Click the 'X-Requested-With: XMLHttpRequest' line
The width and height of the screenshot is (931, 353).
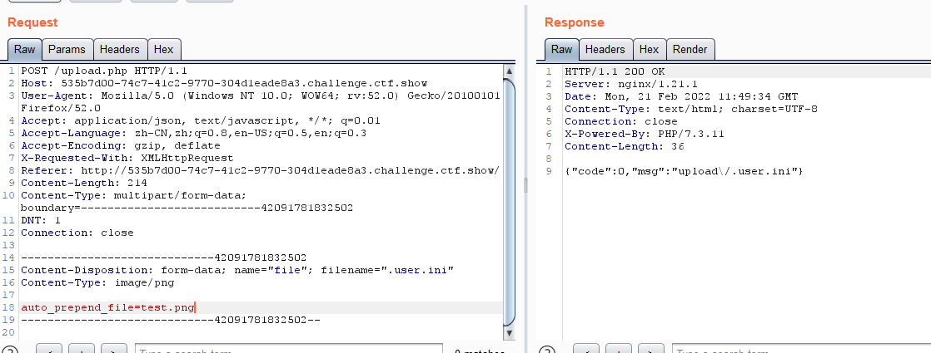pos(127,158)
